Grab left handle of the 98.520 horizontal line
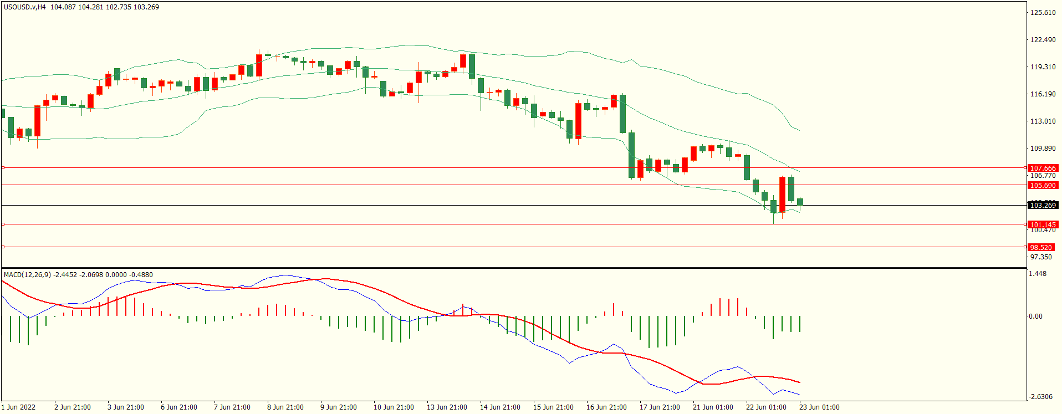Viewport: 1062px width, 414px height. click(3, 247)
